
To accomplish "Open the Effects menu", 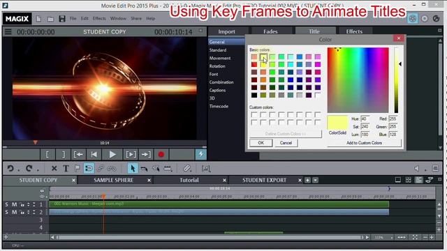I will [x=99, y=19].
